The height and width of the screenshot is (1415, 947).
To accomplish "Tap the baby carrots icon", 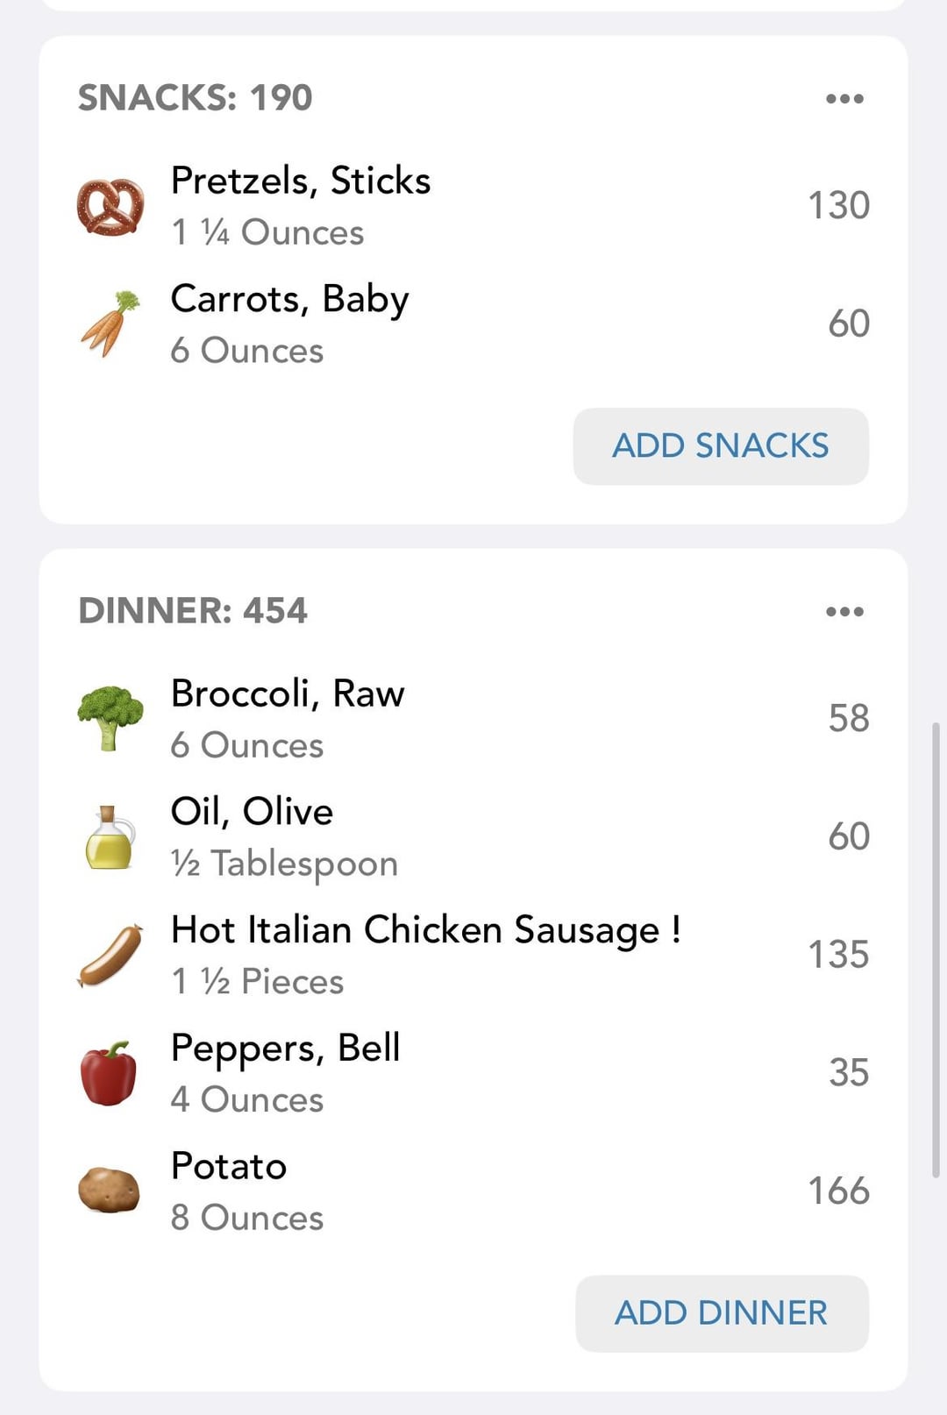I will (110, 324).
